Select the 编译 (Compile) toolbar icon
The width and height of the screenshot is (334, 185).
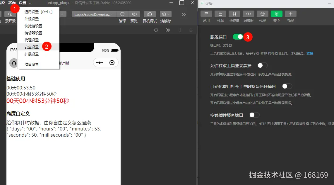click(x=122, y=14)
